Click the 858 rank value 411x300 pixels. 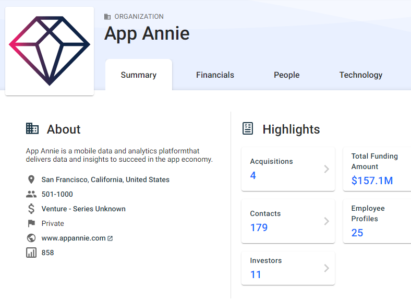47,253
